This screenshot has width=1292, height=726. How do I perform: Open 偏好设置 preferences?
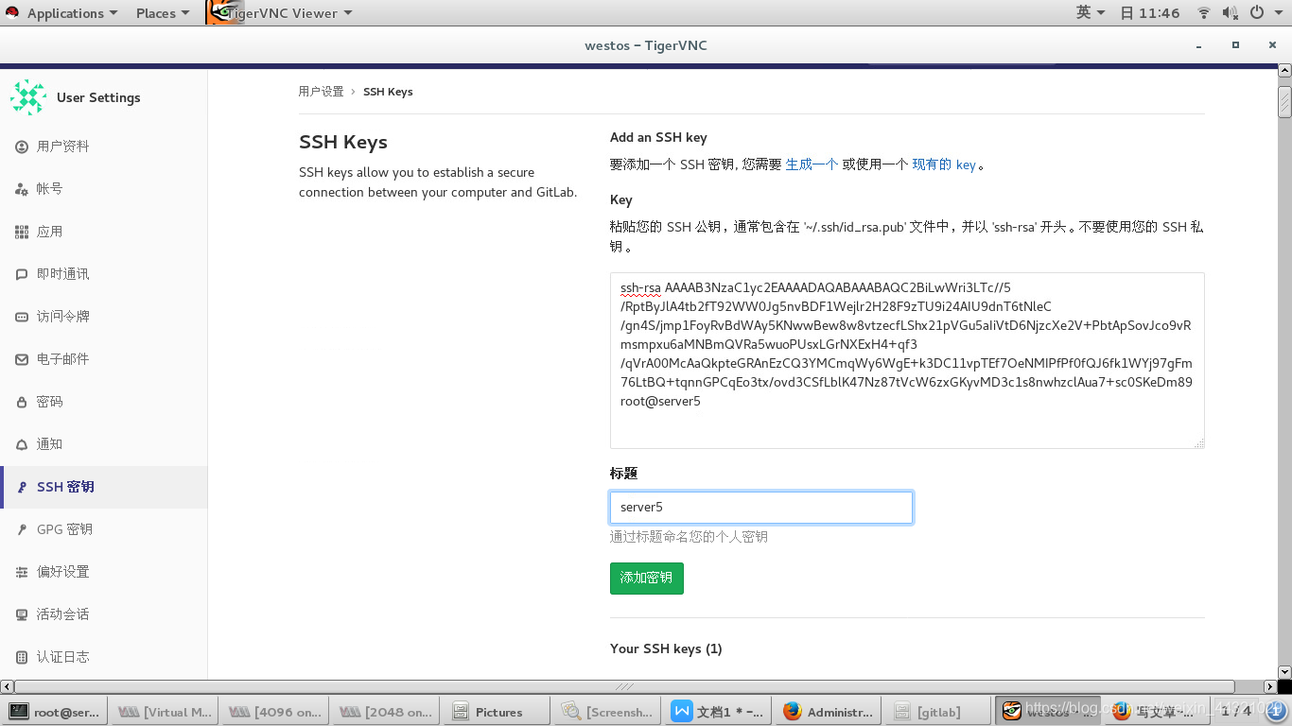[104, 572]
